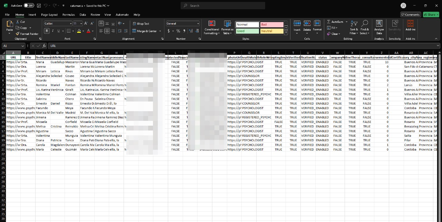Switch to the Data tab
Image resolution: width=442 pixels, height=222 pixels.
pyautogui.click(x=83, y=15)
